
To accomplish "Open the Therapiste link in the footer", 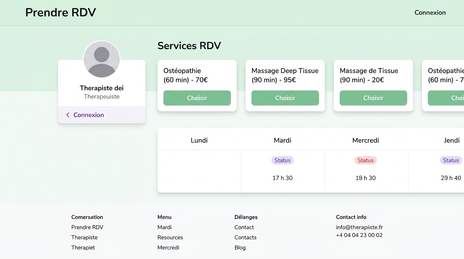I will click(85, 237).
